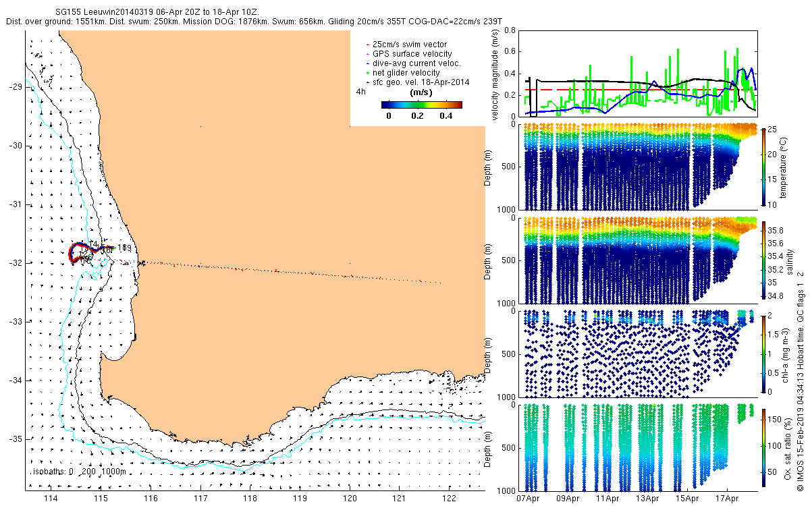Select the 'dive-avg current veloc.' legend entry
The width and height of the screenshot is (810, 506).
click(416, 63)
